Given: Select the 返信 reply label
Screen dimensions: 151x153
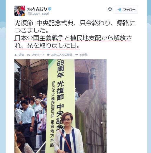Looking at the screenshot, I should click(x=21, y=55).
